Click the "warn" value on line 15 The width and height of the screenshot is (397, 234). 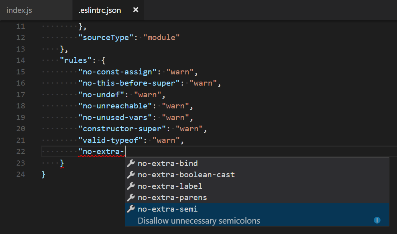(x=179, y=72)
